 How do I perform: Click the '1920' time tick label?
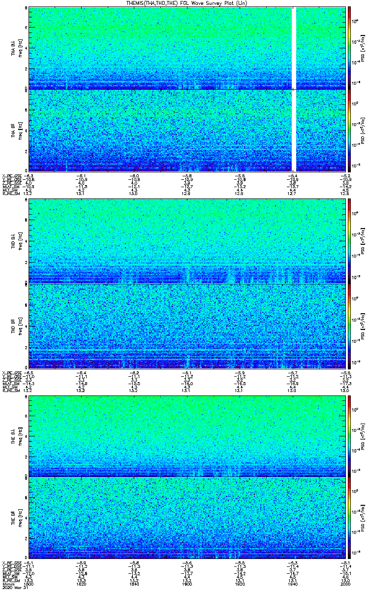[x=240, y=584]
